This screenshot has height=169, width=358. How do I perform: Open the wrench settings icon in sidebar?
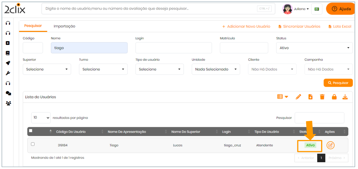click(8, 73)
